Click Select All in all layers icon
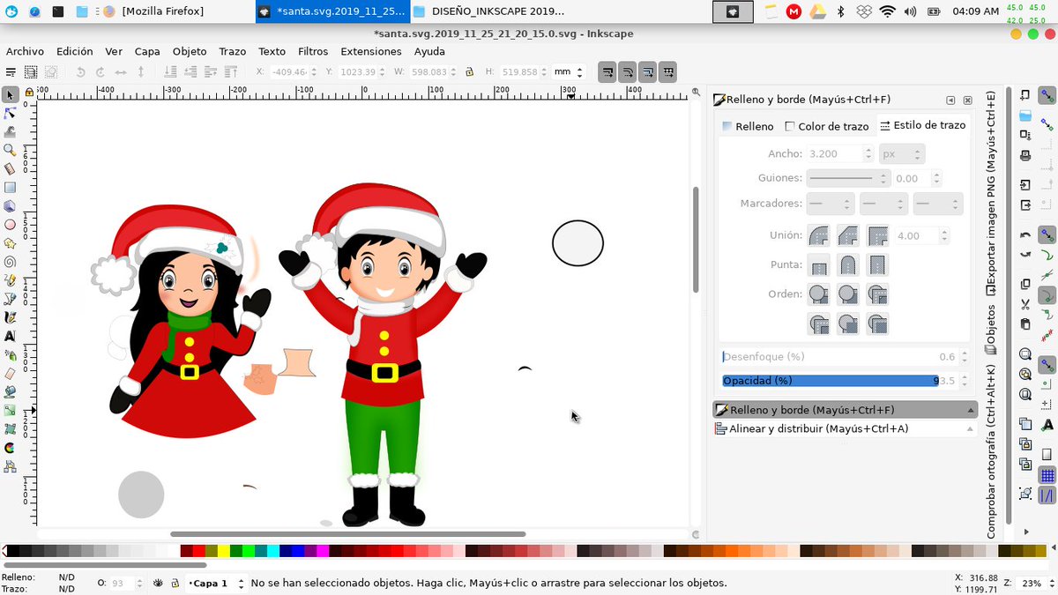1058x595 pixels. coord(31,72)
